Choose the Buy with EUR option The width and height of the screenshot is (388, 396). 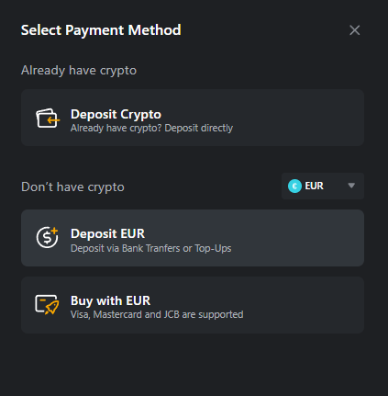click(x=193, y=305)
